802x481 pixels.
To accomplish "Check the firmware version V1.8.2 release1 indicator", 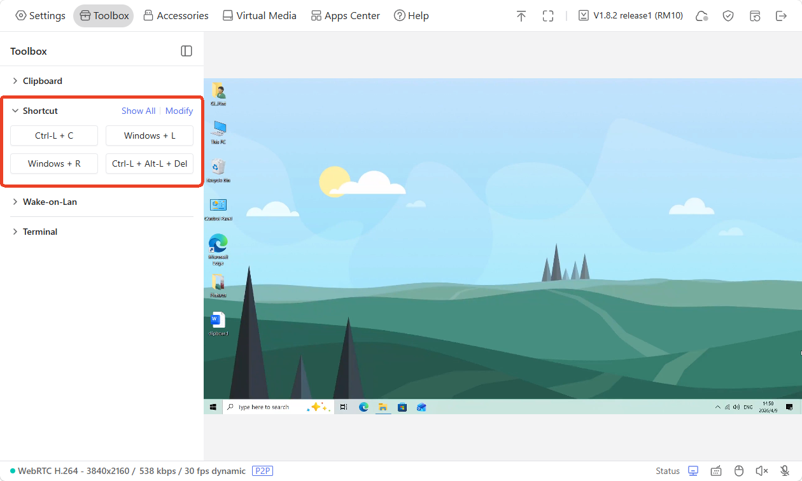I will click(630, 15).
